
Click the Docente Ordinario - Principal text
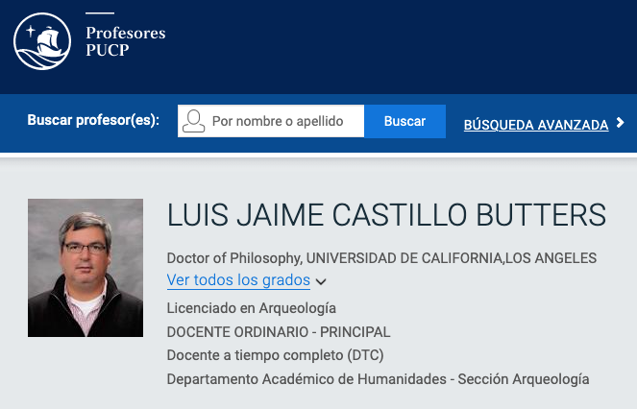(x=278, y=332)
